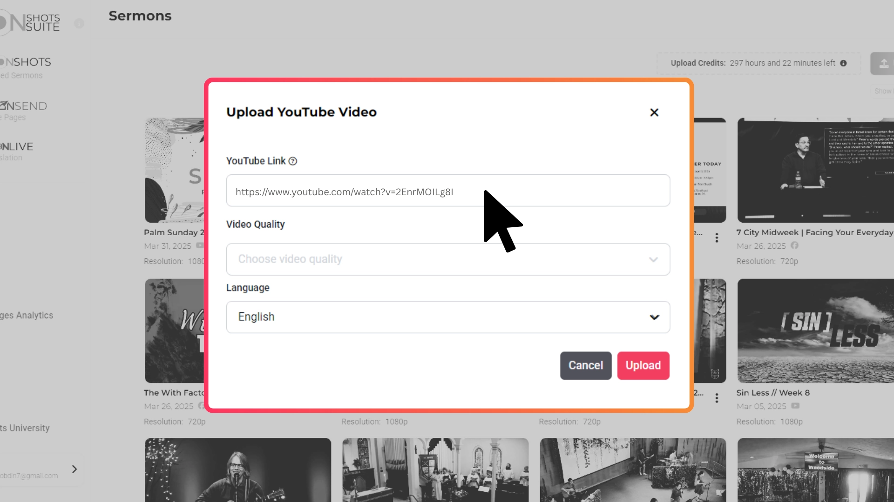Click the Cancel button
This screenshot has height=502, width=894.
click(586, 366)
